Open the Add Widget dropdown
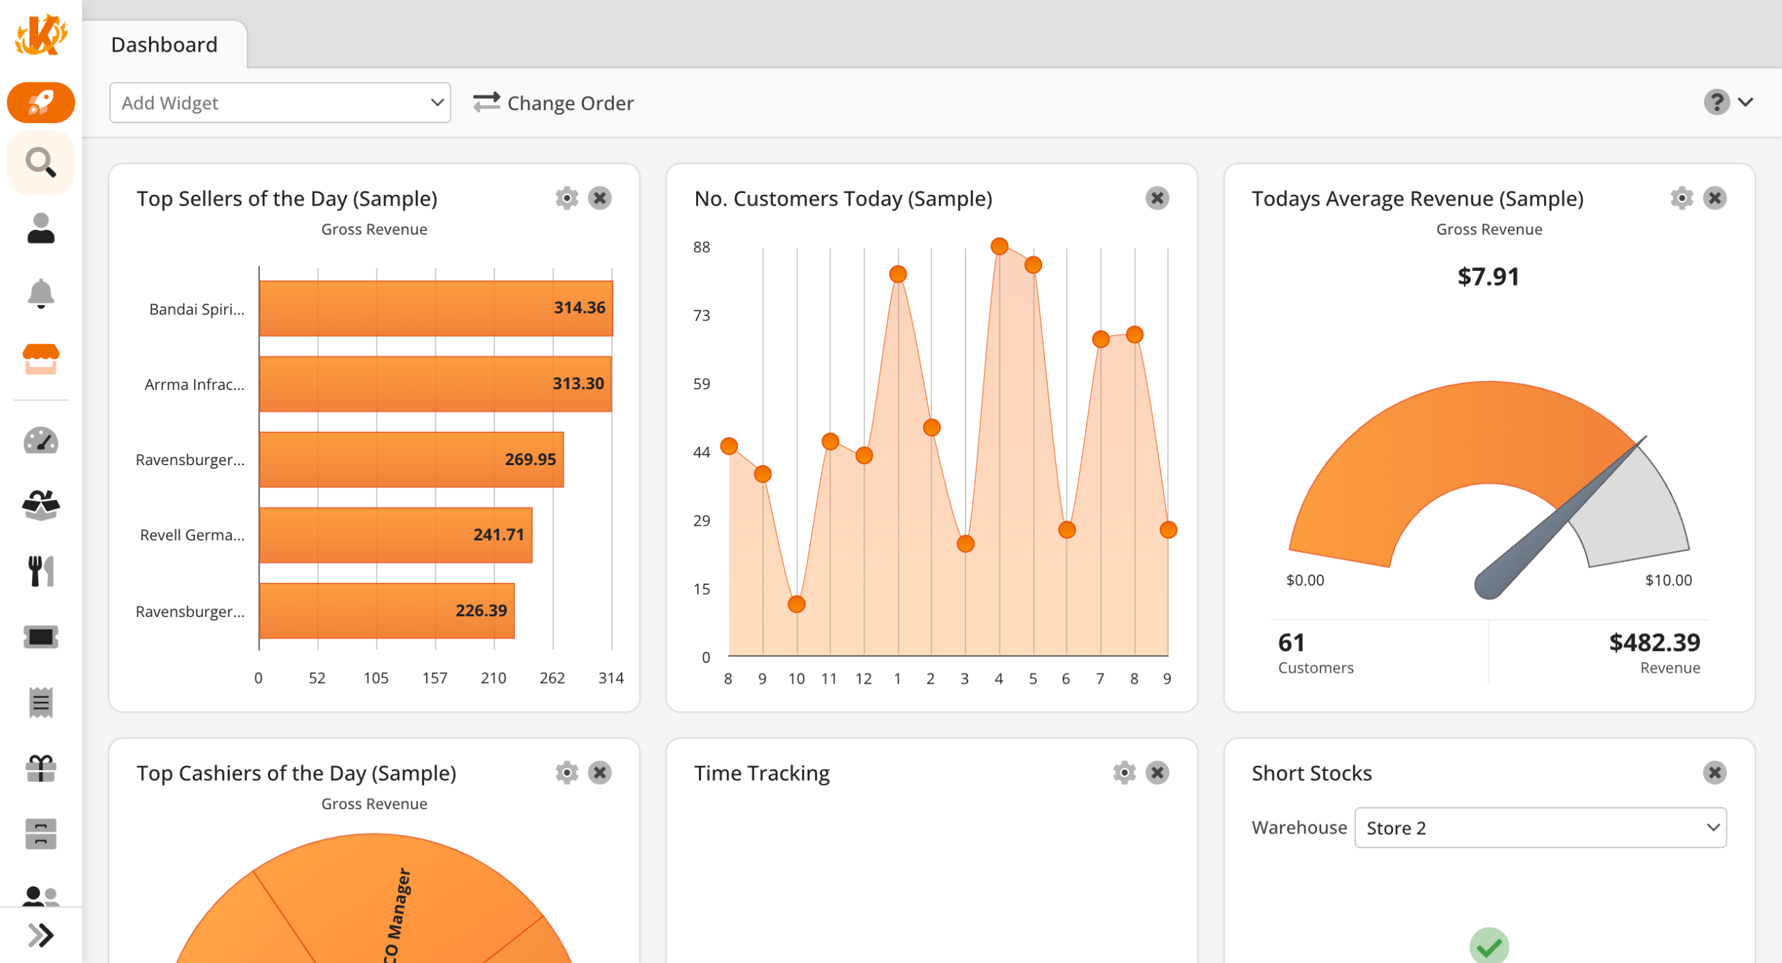Image resolution: width=1782 pixels, height=963 pixels. coord(280,103)
